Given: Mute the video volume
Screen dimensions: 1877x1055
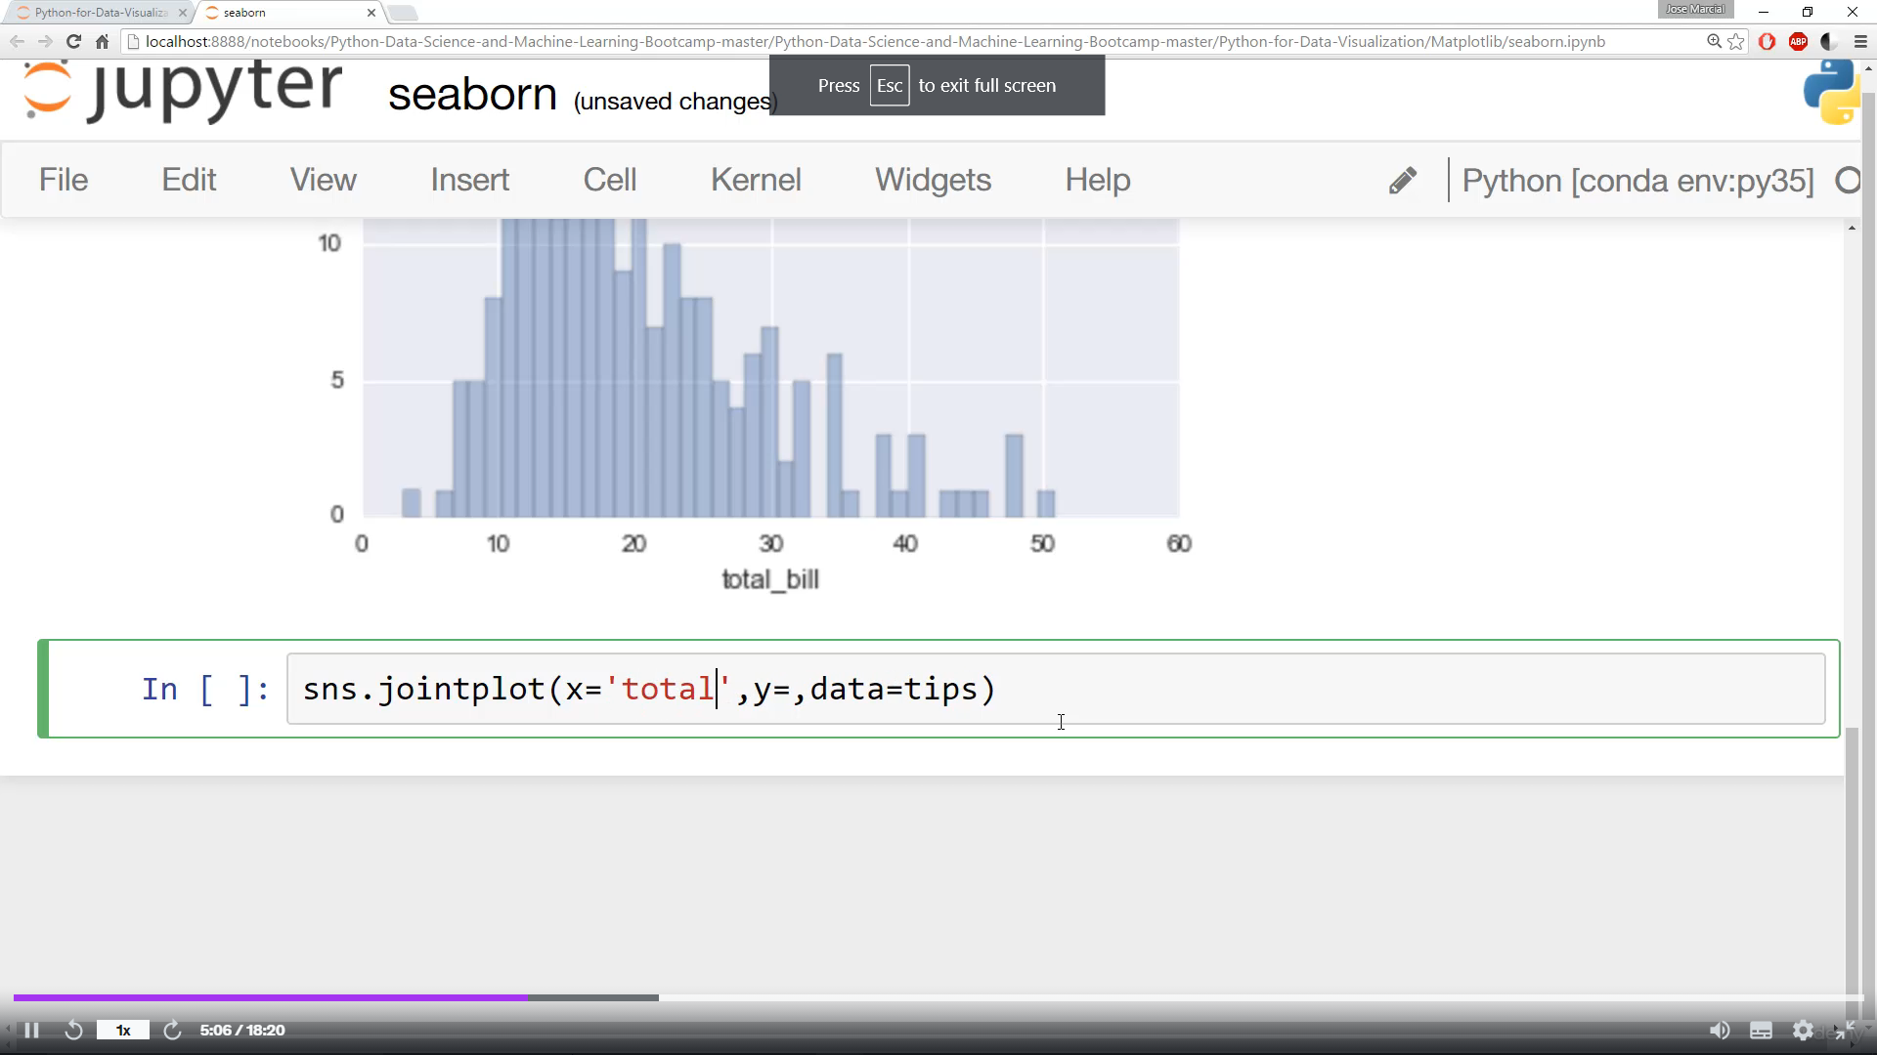Looking at the screenshot, I should (1719, 1031).
